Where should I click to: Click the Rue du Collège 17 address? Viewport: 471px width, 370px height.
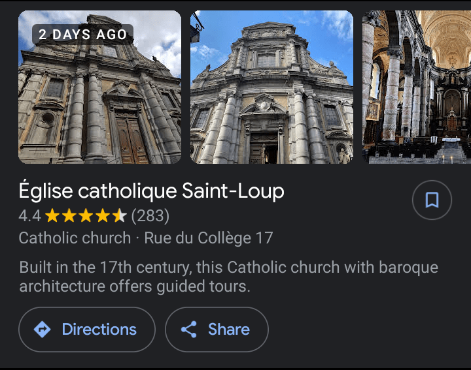click(208, 238)
